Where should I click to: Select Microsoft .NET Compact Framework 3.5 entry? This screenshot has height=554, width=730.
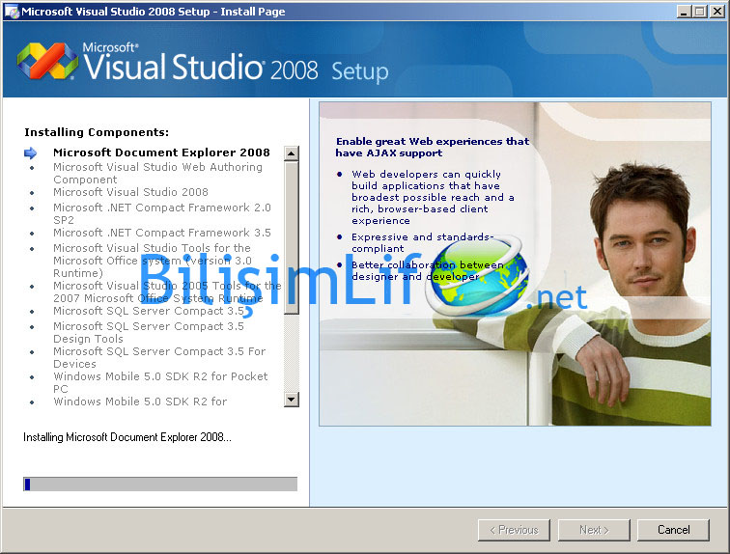click(162, 233)
